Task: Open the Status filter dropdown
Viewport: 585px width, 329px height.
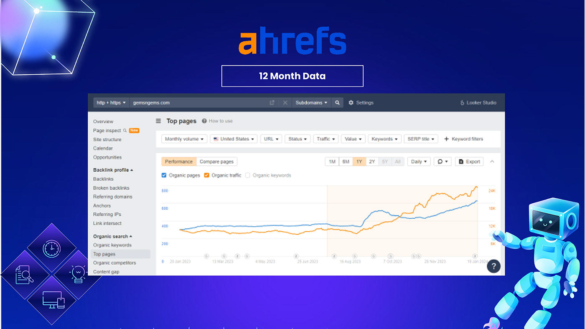Action: [298, 139]
